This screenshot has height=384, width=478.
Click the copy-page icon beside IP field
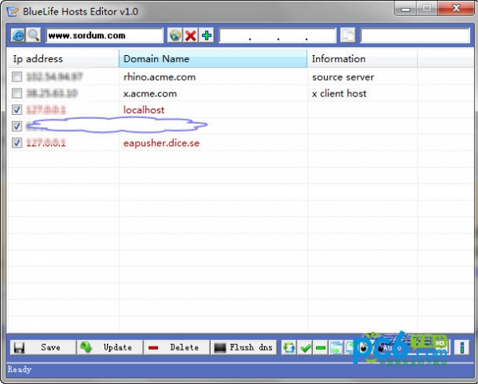[348, 35]
